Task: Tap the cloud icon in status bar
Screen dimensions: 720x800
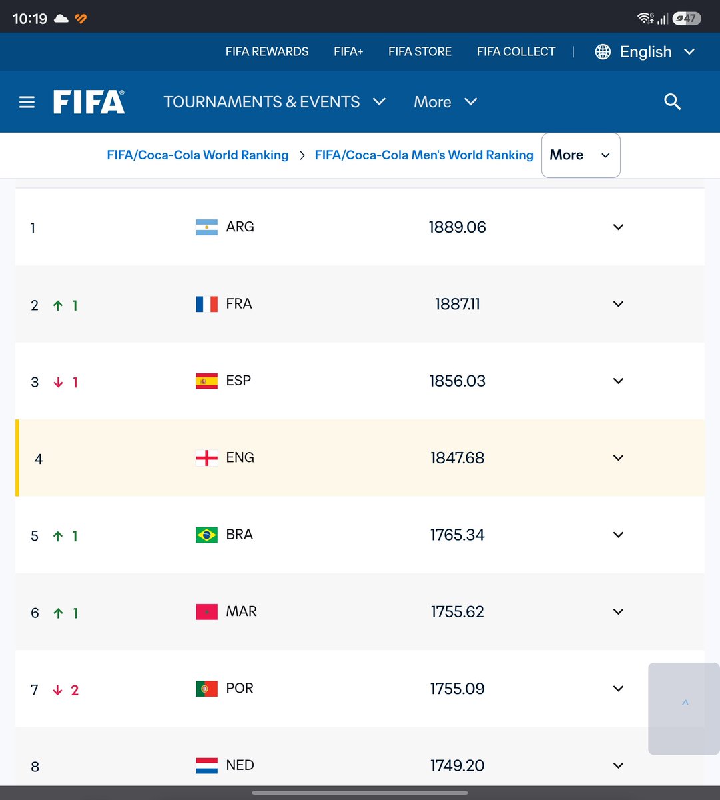Action: click(61, 19)
